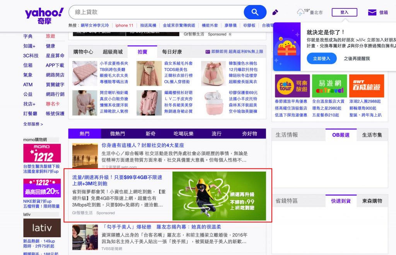Click the momo 1212 banner image
The width and height of the screenshot is (396, 255).
pos(42,153)
